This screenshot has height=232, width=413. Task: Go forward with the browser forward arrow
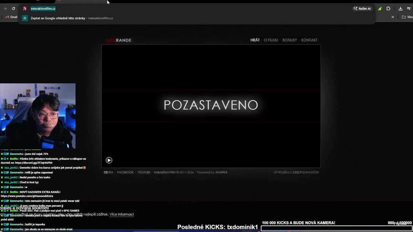(5, 9)
